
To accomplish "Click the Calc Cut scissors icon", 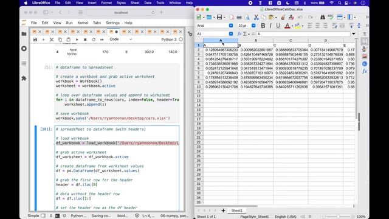I will (256, 17).
